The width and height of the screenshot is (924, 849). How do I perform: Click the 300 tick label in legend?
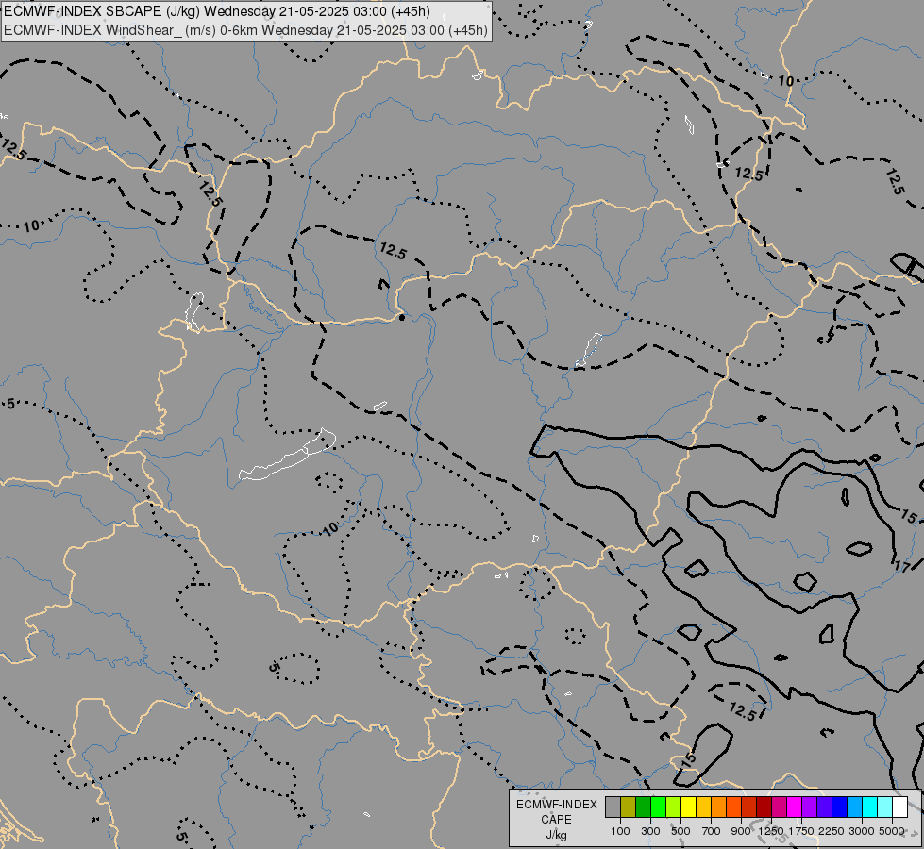[x=650, y=831]
